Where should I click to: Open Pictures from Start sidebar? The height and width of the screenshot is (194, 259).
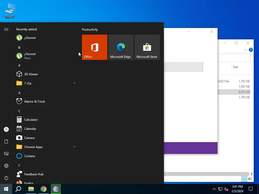(6, 154)
